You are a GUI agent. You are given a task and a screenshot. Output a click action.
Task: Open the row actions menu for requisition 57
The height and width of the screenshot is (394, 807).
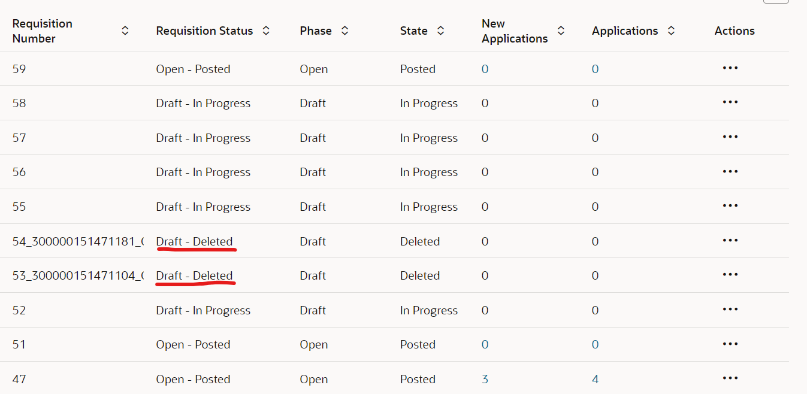pos(730,137)
